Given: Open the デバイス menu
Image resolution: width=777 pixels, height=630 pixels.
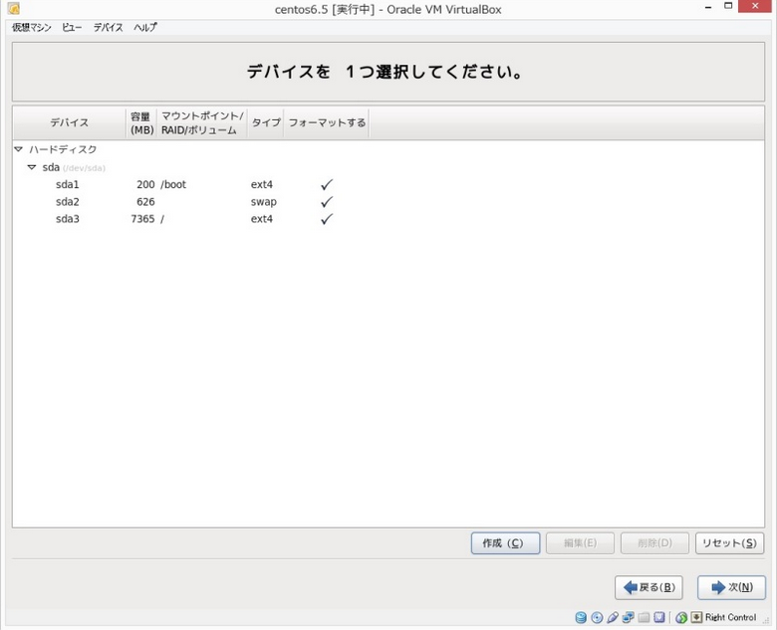Looking at the screenshot, I should pos(108,28).
